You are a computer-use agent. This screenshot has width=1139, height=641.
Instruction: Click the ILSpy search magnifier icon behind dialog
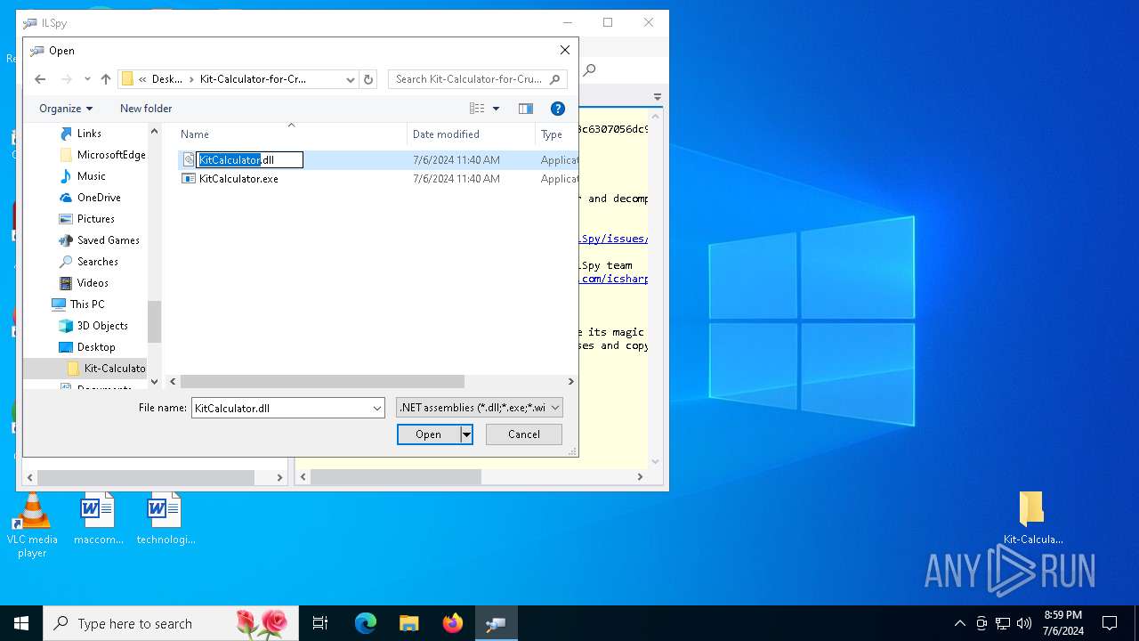(x=589, y=70)
